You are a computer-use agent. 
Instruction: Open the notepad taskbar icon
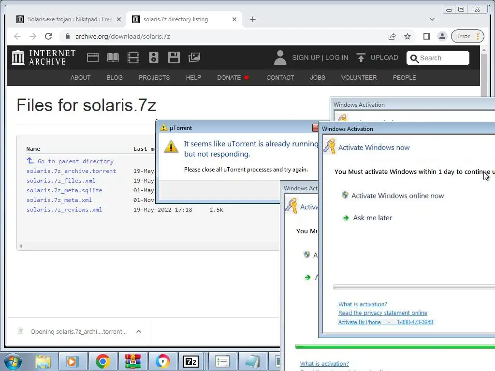(x=252, y=361)
